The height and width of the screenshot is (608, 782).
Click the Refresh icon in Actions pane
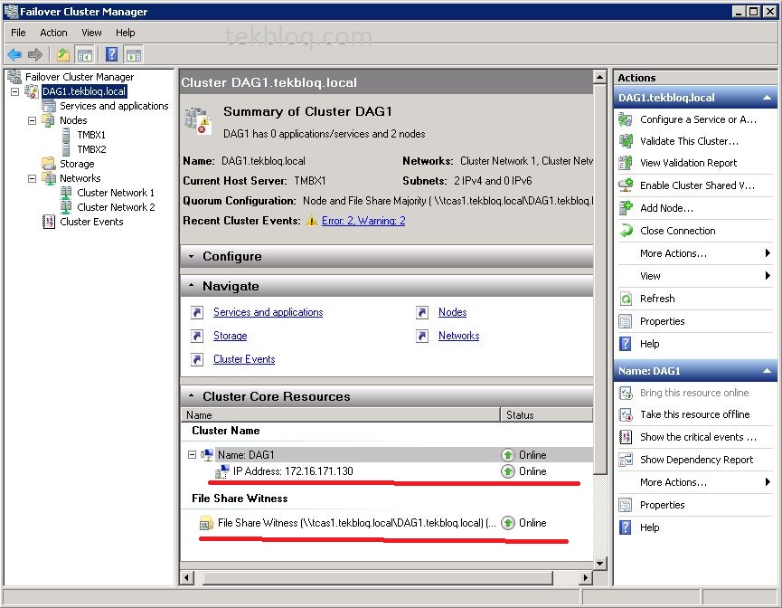pos(626,299)
